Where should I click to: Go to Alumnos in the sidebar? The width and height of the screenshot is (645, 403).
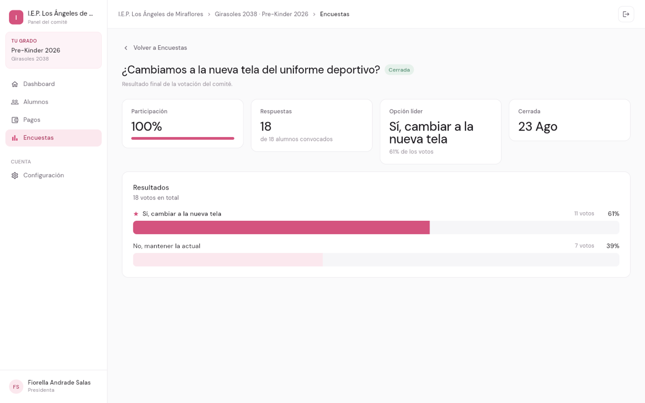coord(54,102)
